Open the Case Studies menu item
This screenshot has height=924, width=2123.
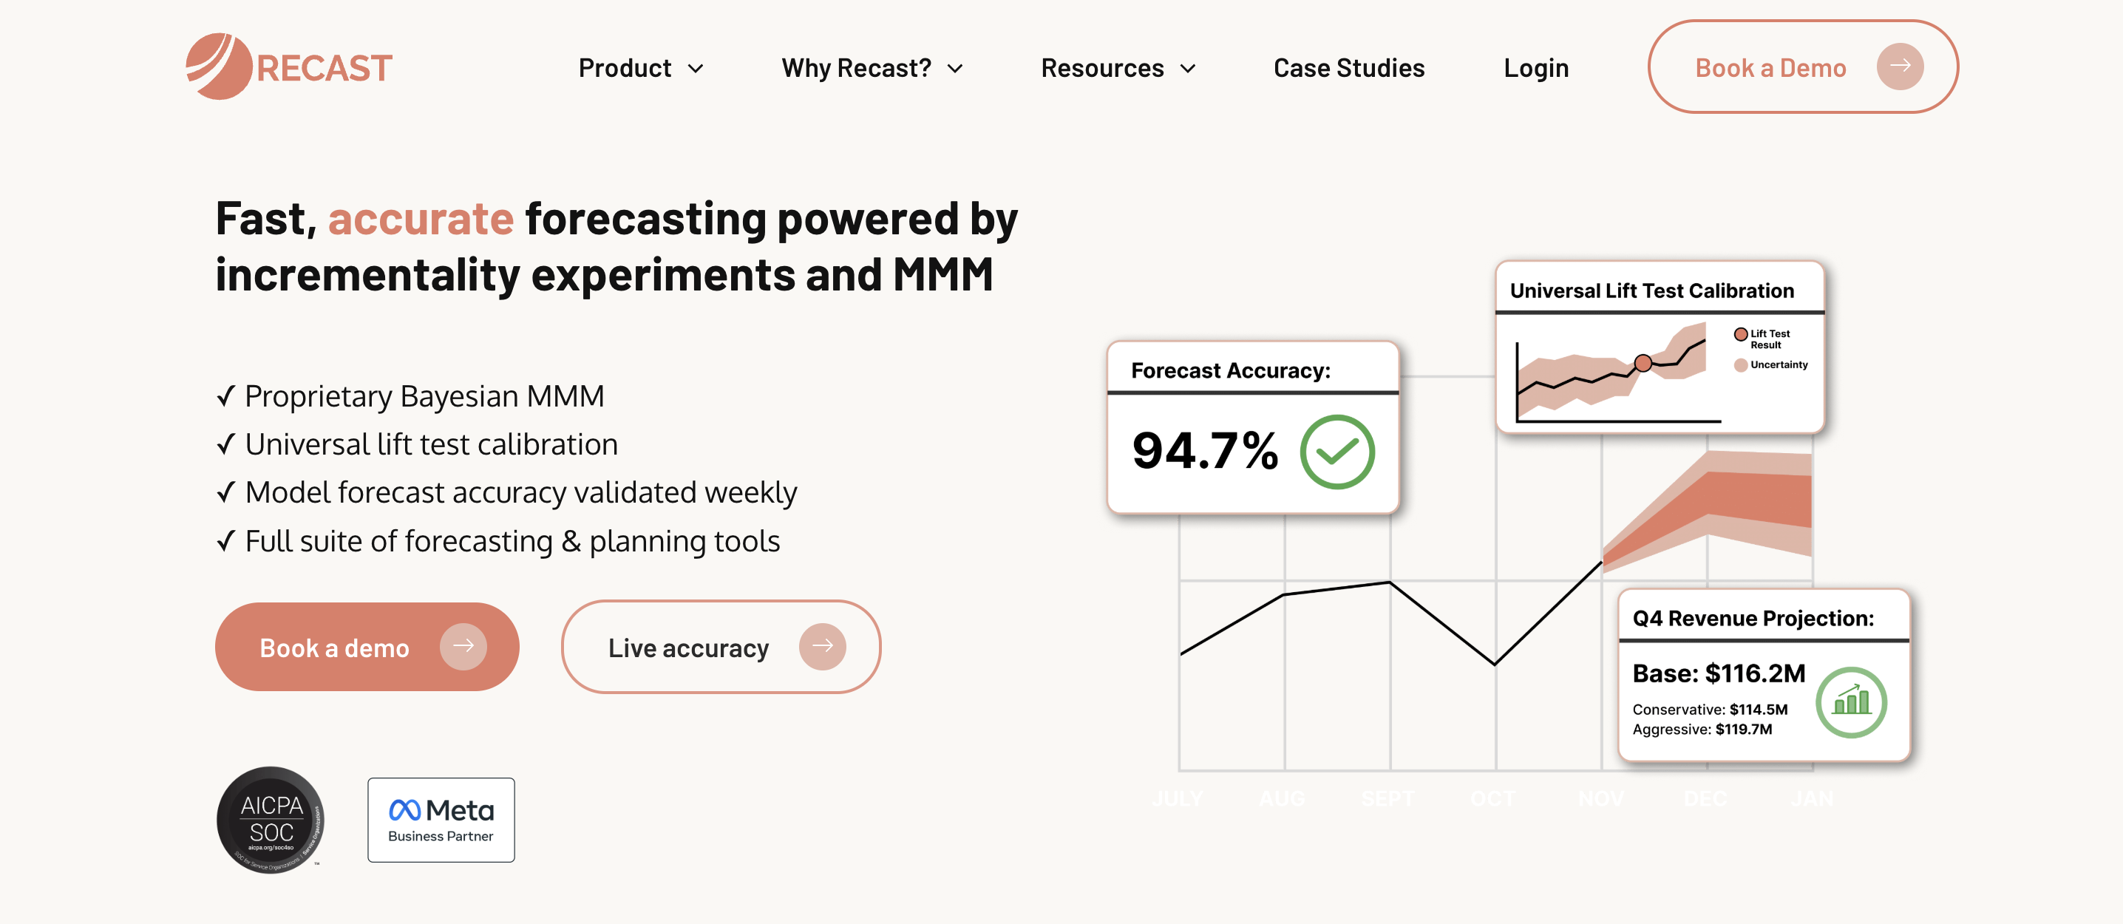1348,69
